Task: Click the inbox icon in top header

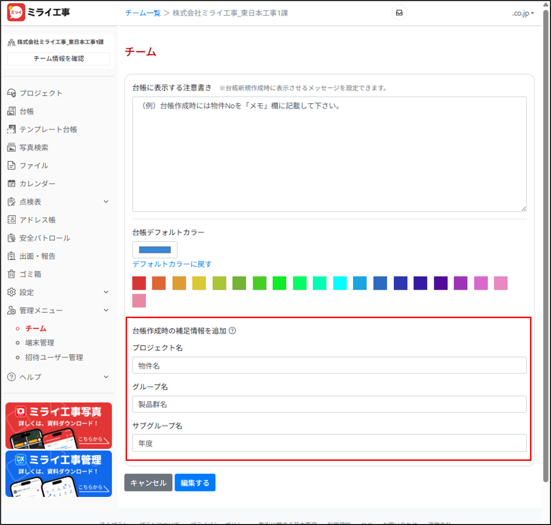Action: click(x=399, y=13)
